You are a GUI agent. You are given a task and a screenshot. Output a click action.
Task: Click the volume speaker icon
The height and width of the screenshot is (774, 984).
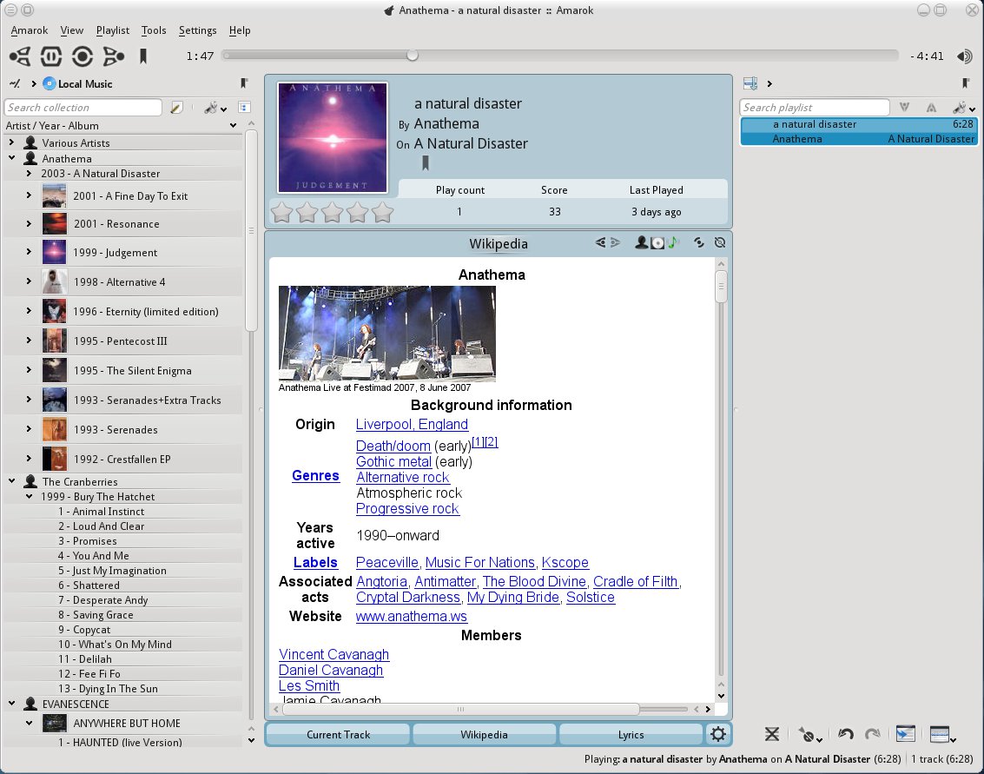[964, 56]
